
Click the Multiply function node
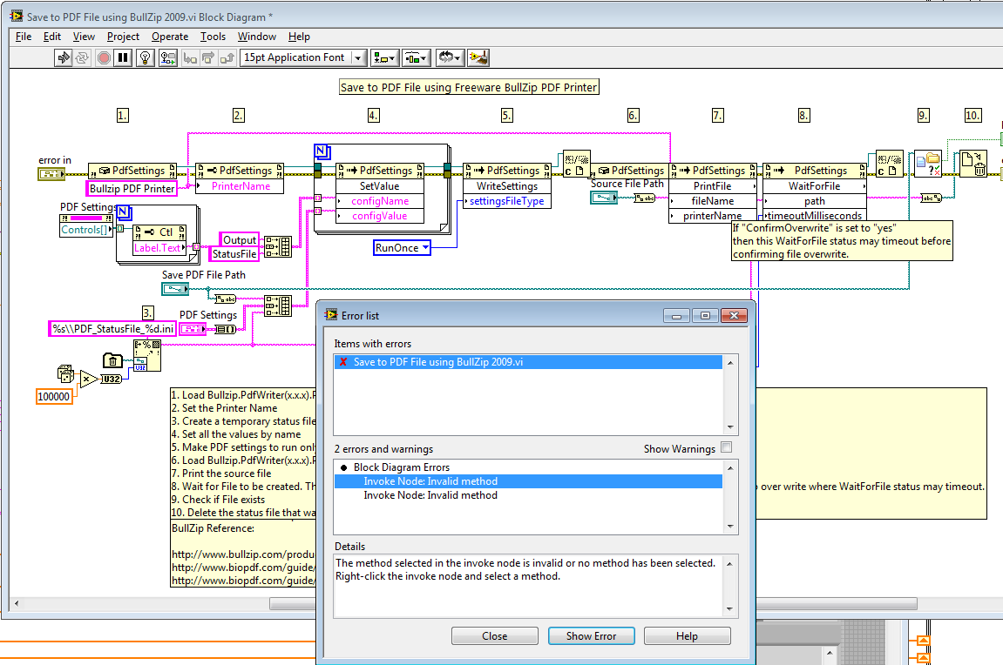tap(89, 379)
